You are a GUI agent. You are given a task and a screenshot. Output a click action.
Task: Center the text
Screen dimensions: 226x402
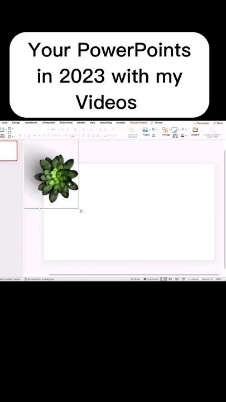coord(88,135)
